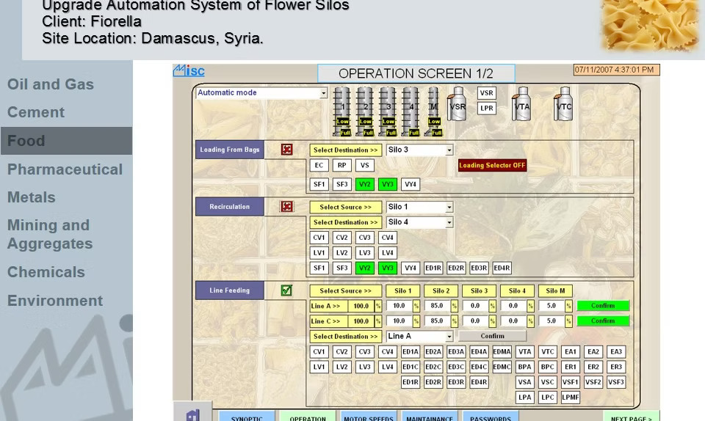Screen dimensions: 705x421
Task: Switch to the Motor Speeds tab
Action: 369,417
